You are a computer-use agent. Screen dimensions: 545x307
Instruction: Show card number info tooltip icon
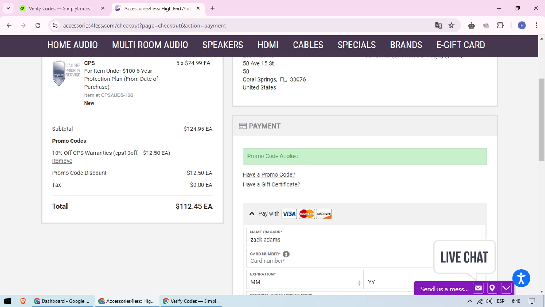[286, 254]
